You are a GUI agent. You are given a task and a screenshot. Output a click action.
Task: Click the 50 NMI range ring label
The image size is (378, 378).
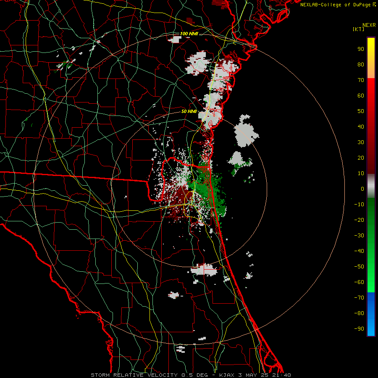click(x=189, y=111)
